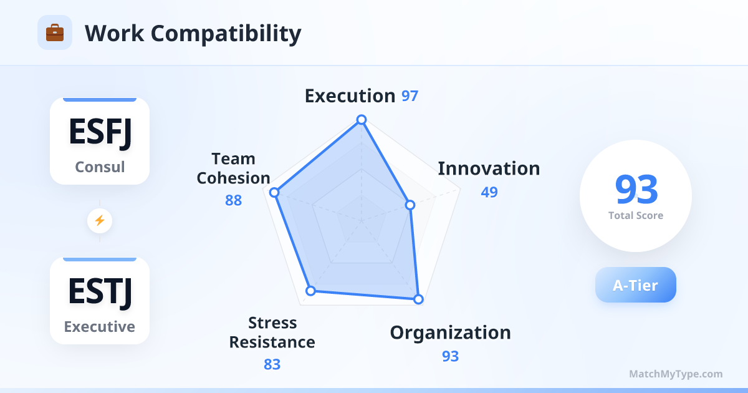
Task: Click the Team Cohesion radar data point
Action: tap(274, 193)
